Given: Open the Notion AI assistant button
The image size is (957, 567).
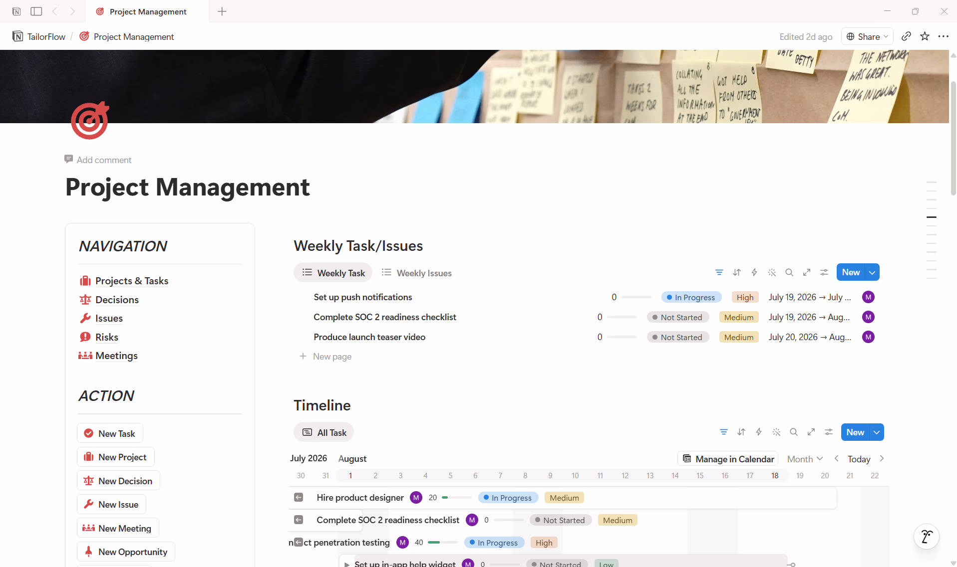Looking at the screenshot, I should pos(927,537).
